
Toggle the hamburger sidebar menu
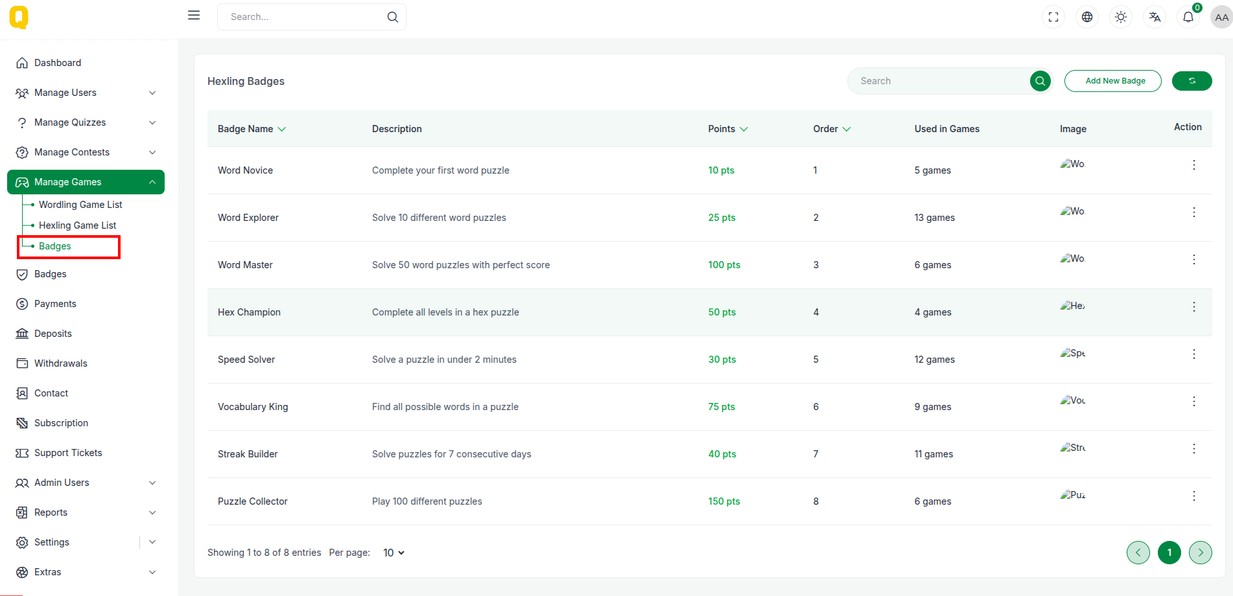[194, 16]
